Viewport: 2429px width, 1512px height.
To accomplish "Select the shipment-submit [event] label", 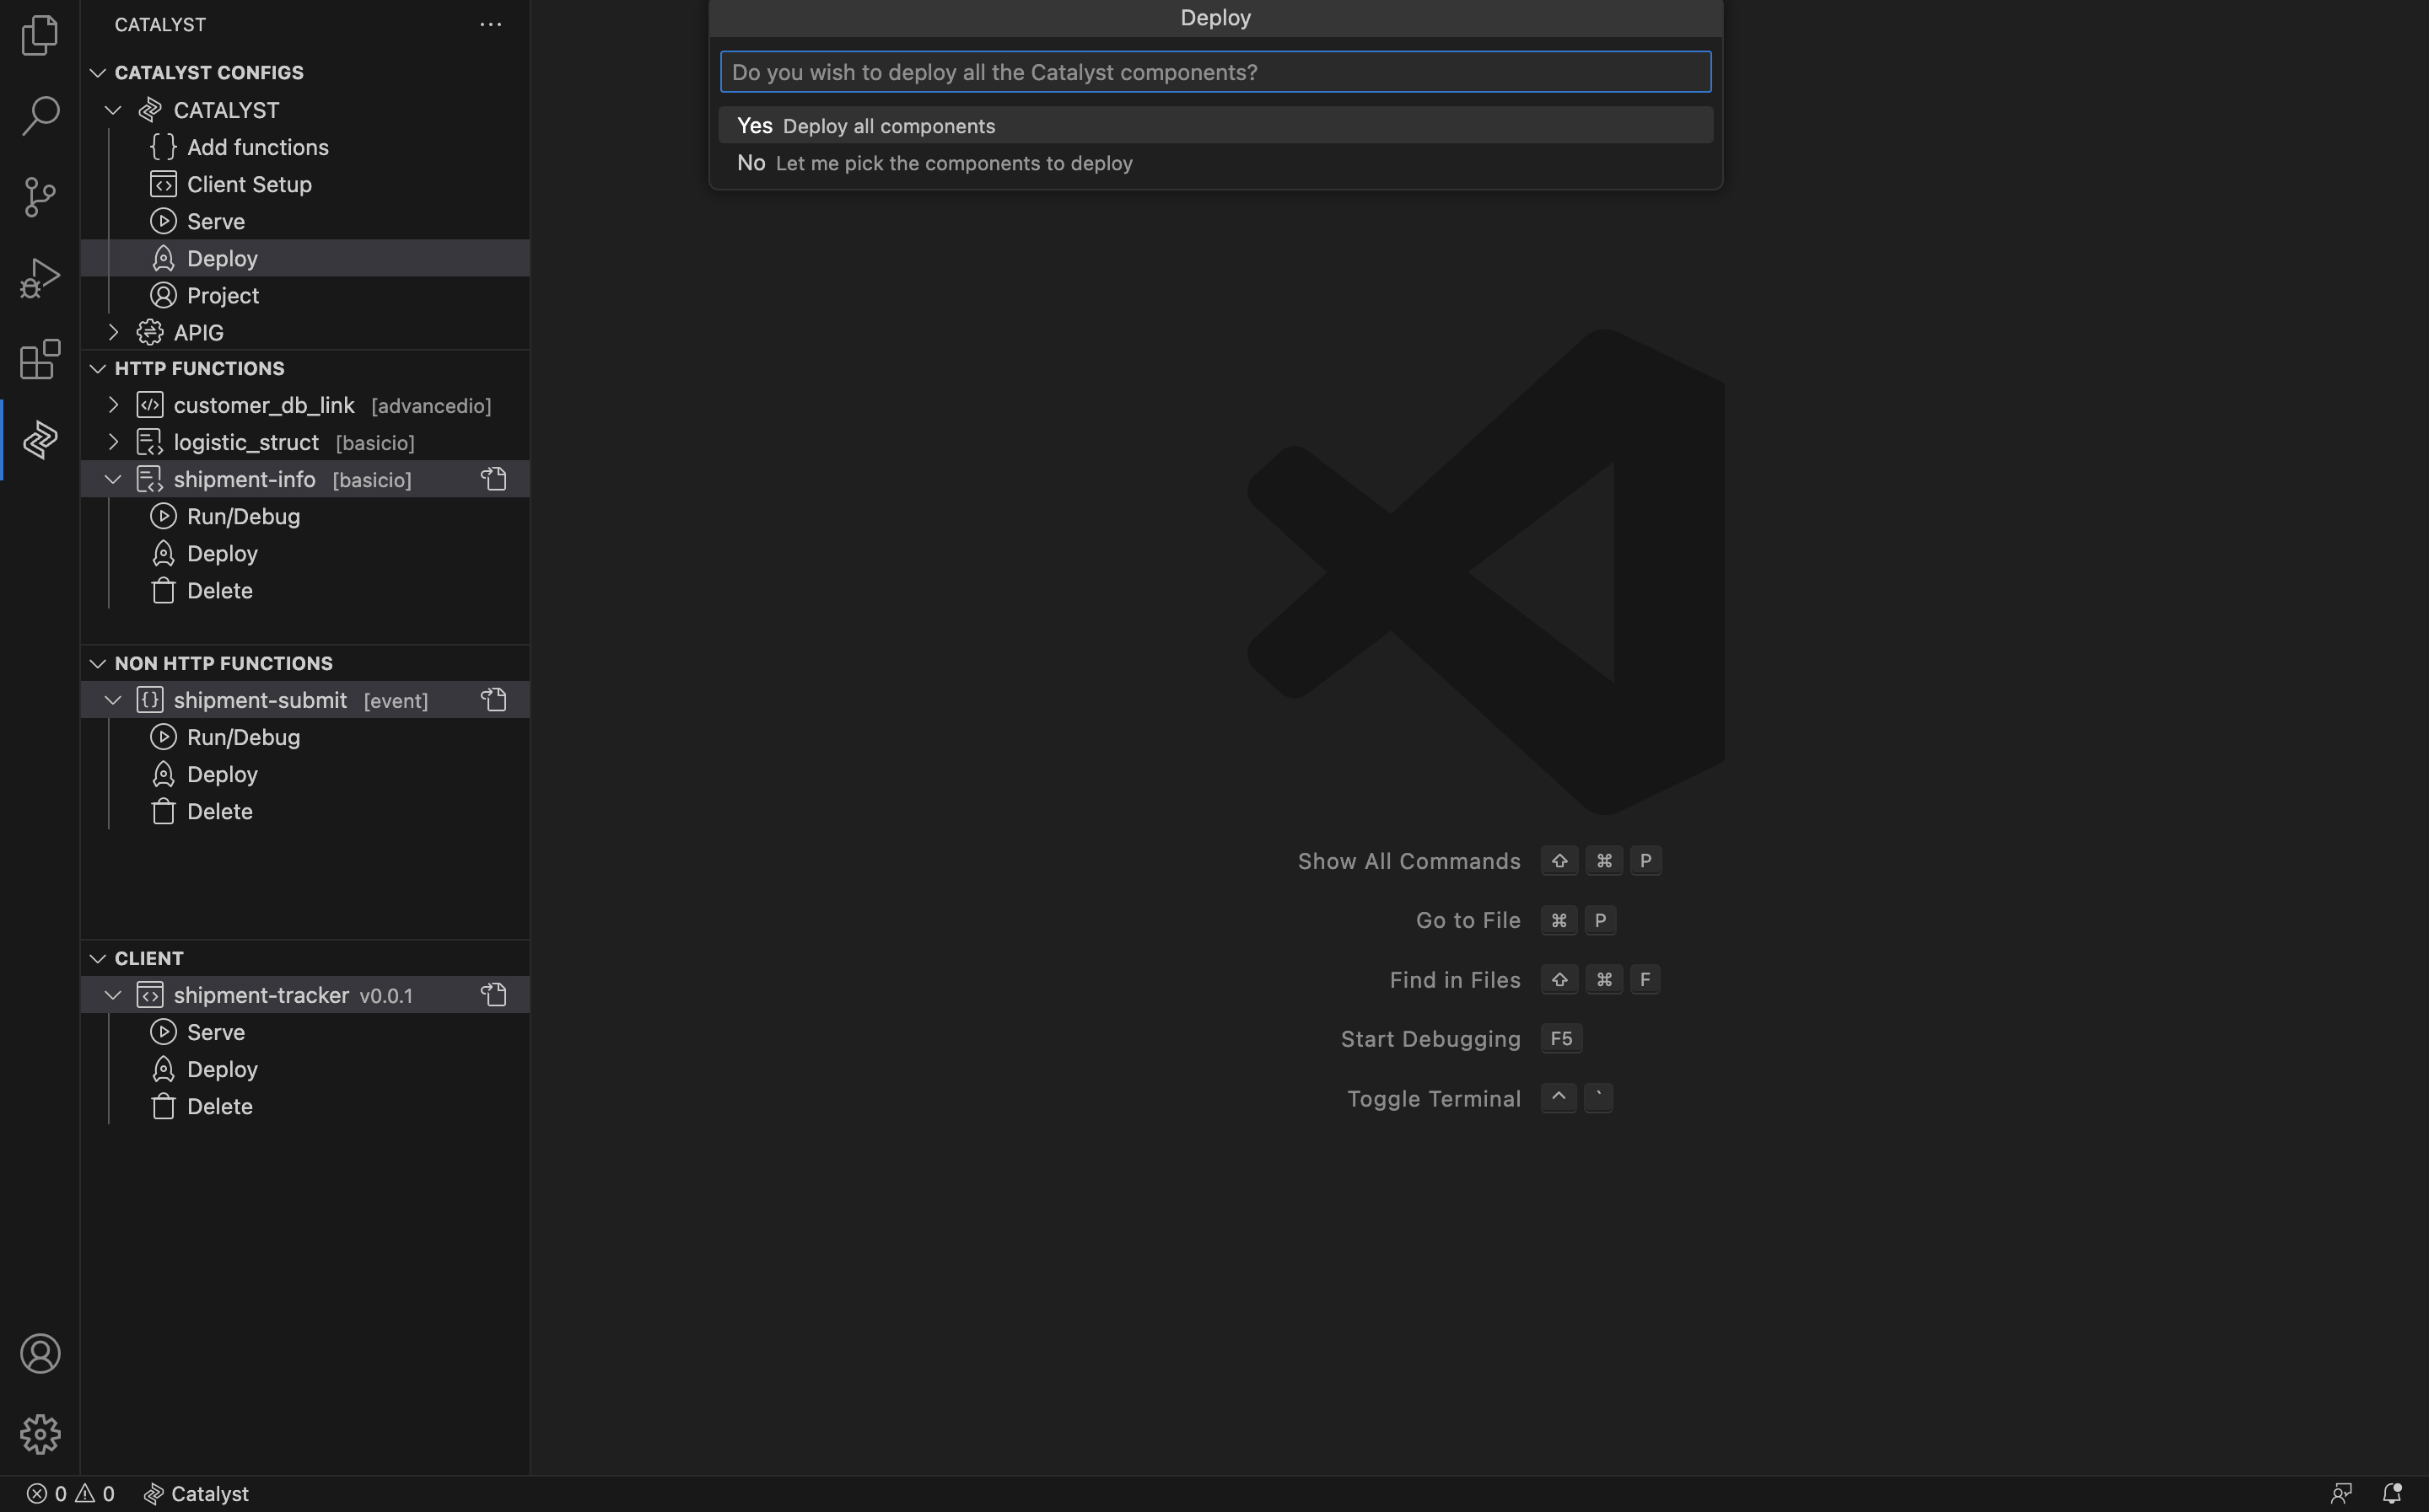I will tap(300, 700).
